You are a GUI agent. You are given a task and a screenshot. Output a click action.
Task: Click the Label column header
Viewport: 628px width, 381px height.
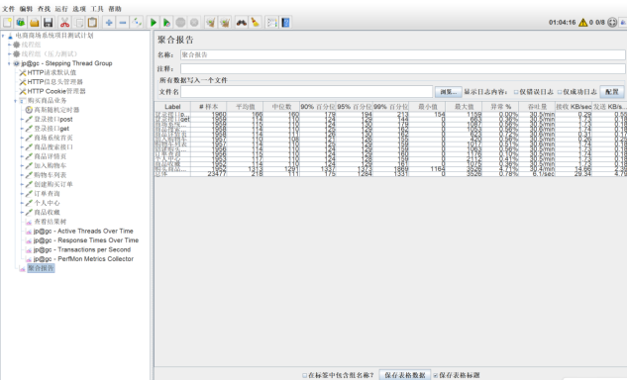pos(172,107)
